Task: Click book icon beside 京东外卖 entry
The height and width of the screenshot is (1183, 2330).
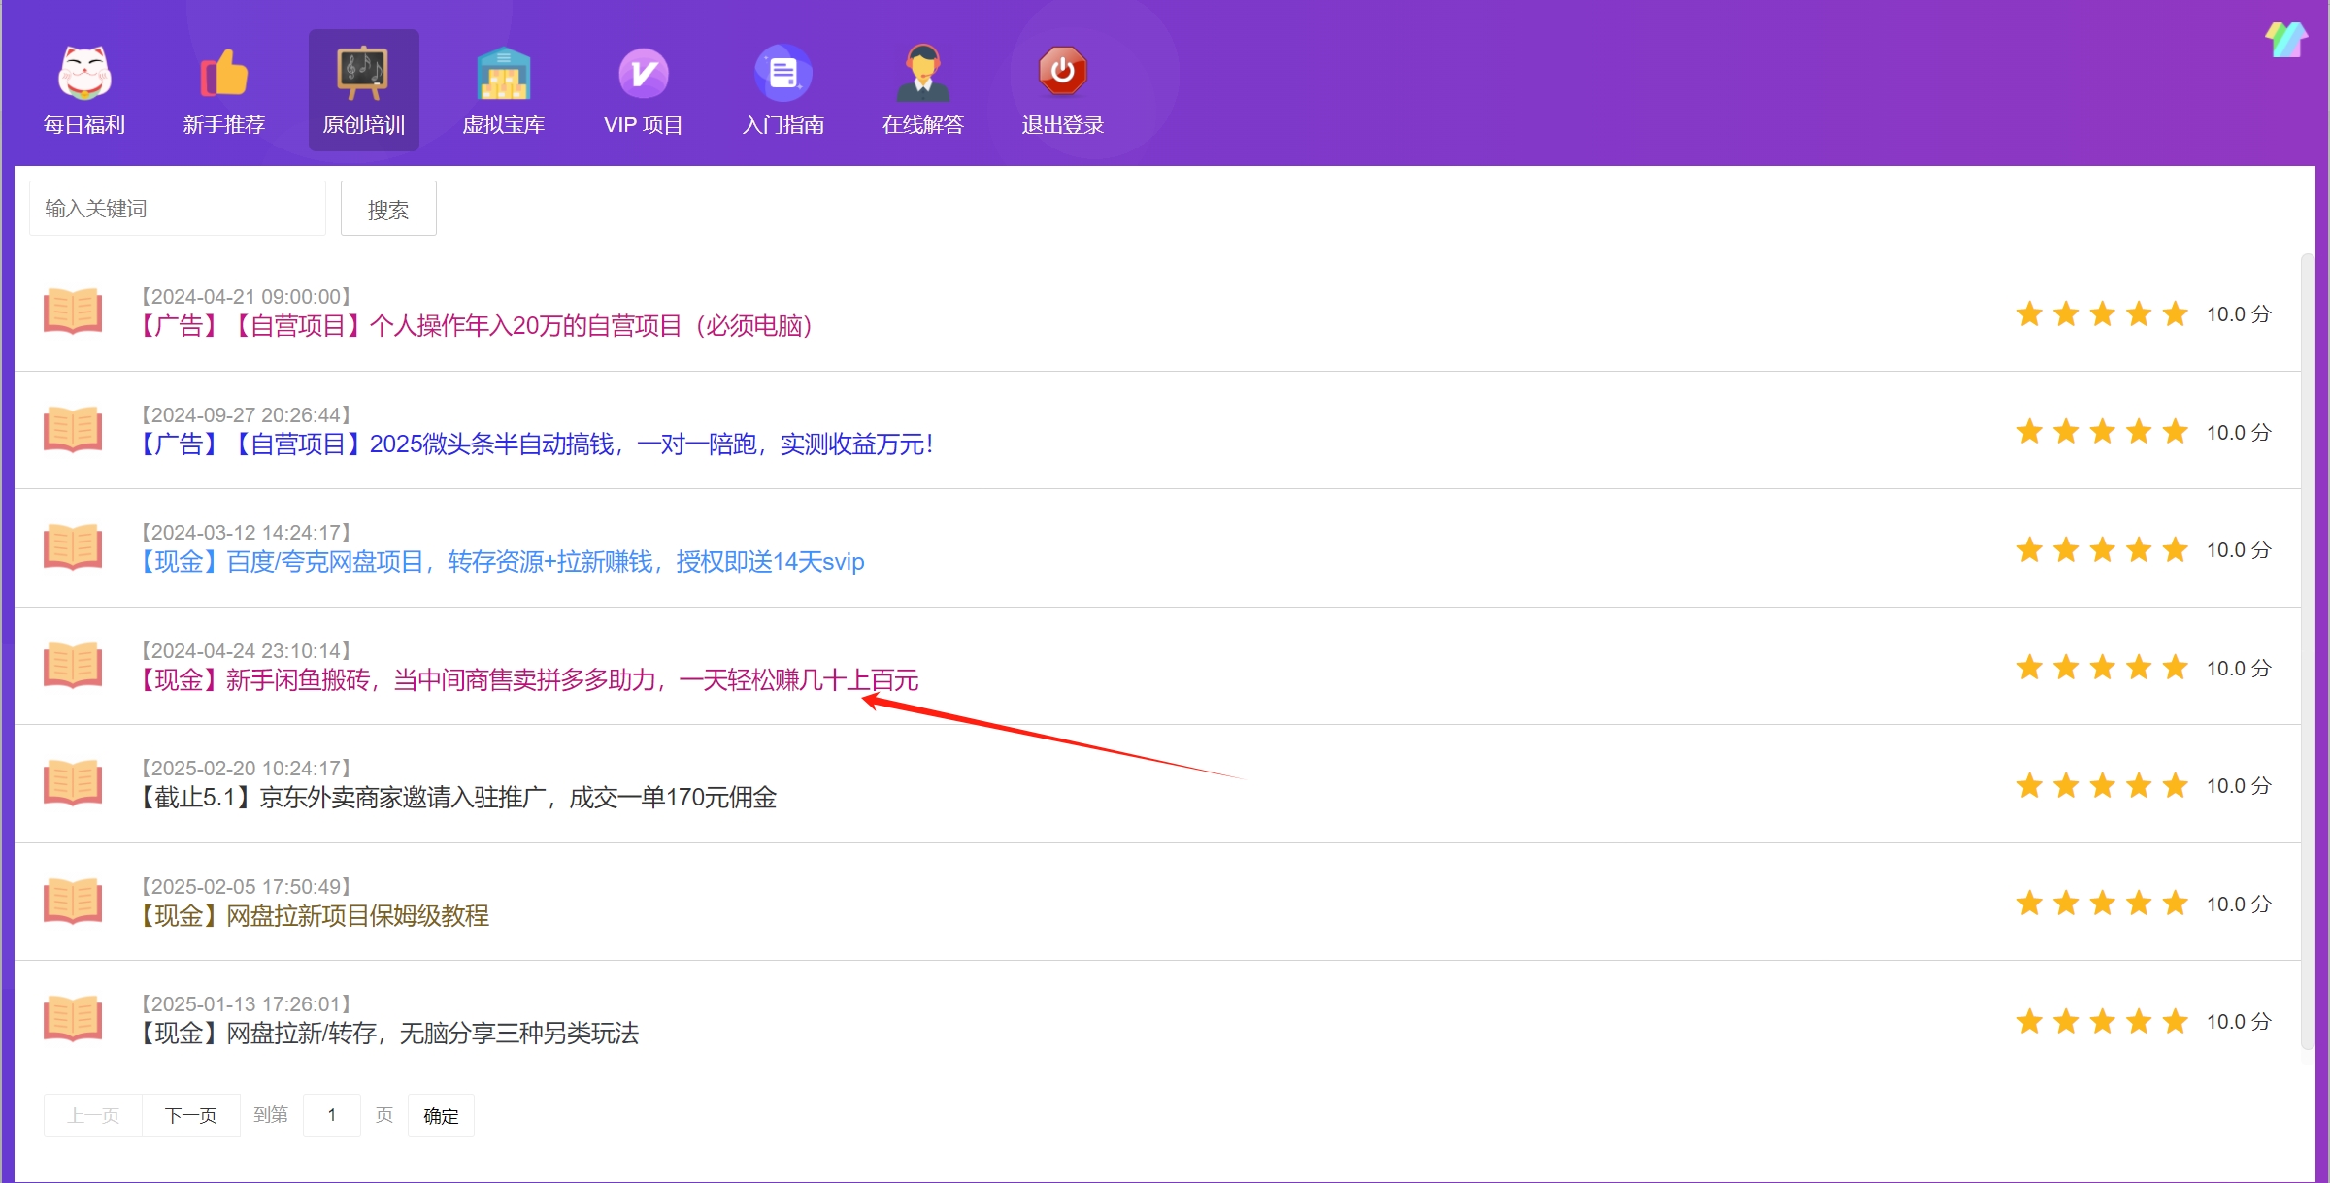Action: [73, 783]
